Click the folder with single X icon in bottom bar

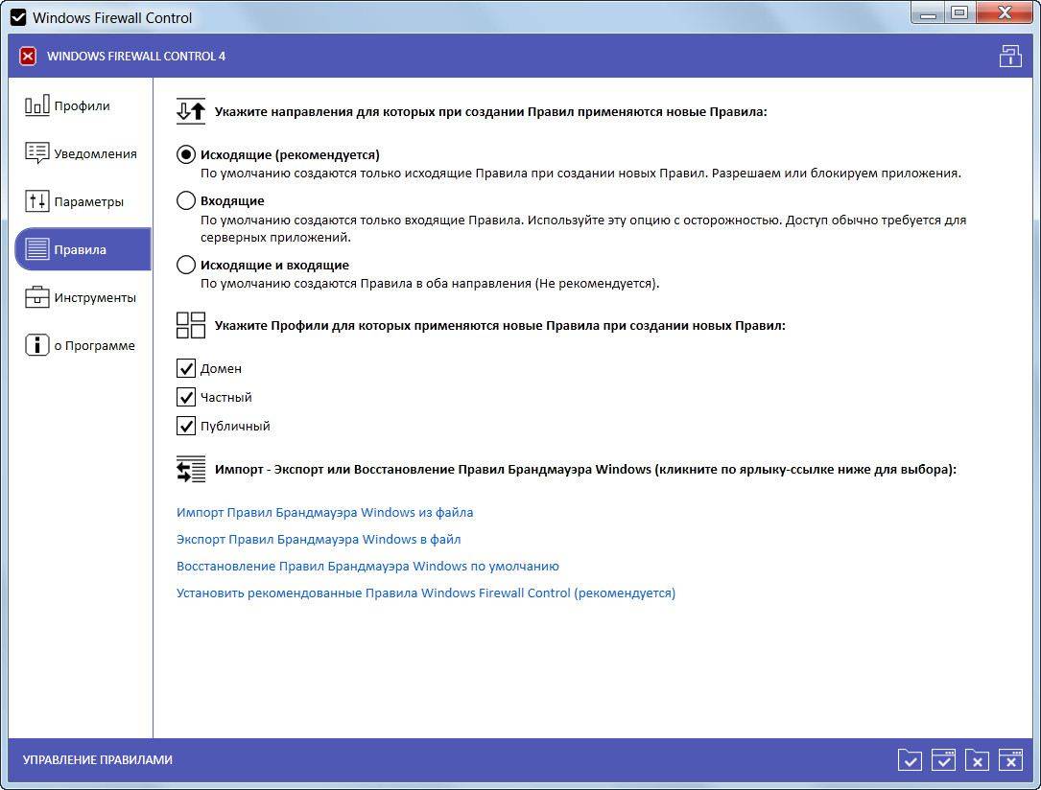978,760
